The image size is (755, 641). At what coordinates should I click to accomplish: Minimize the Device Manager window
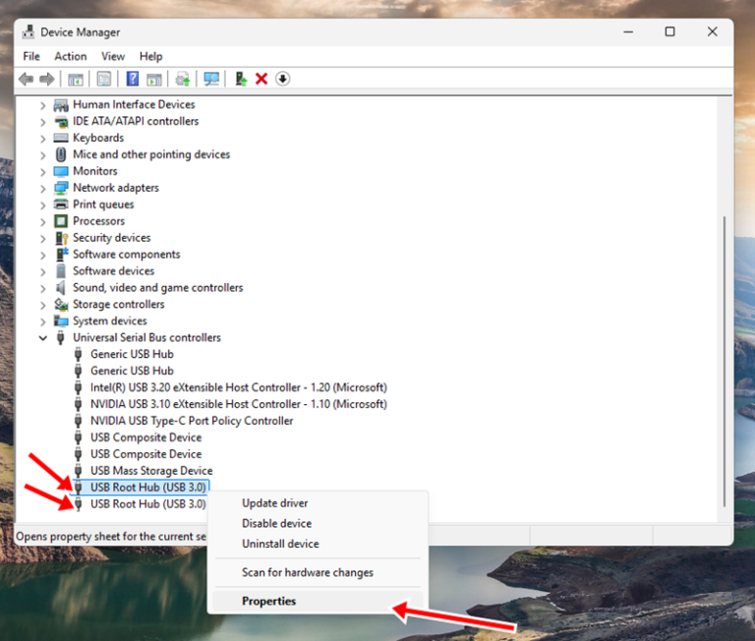[x=628, y=31]
